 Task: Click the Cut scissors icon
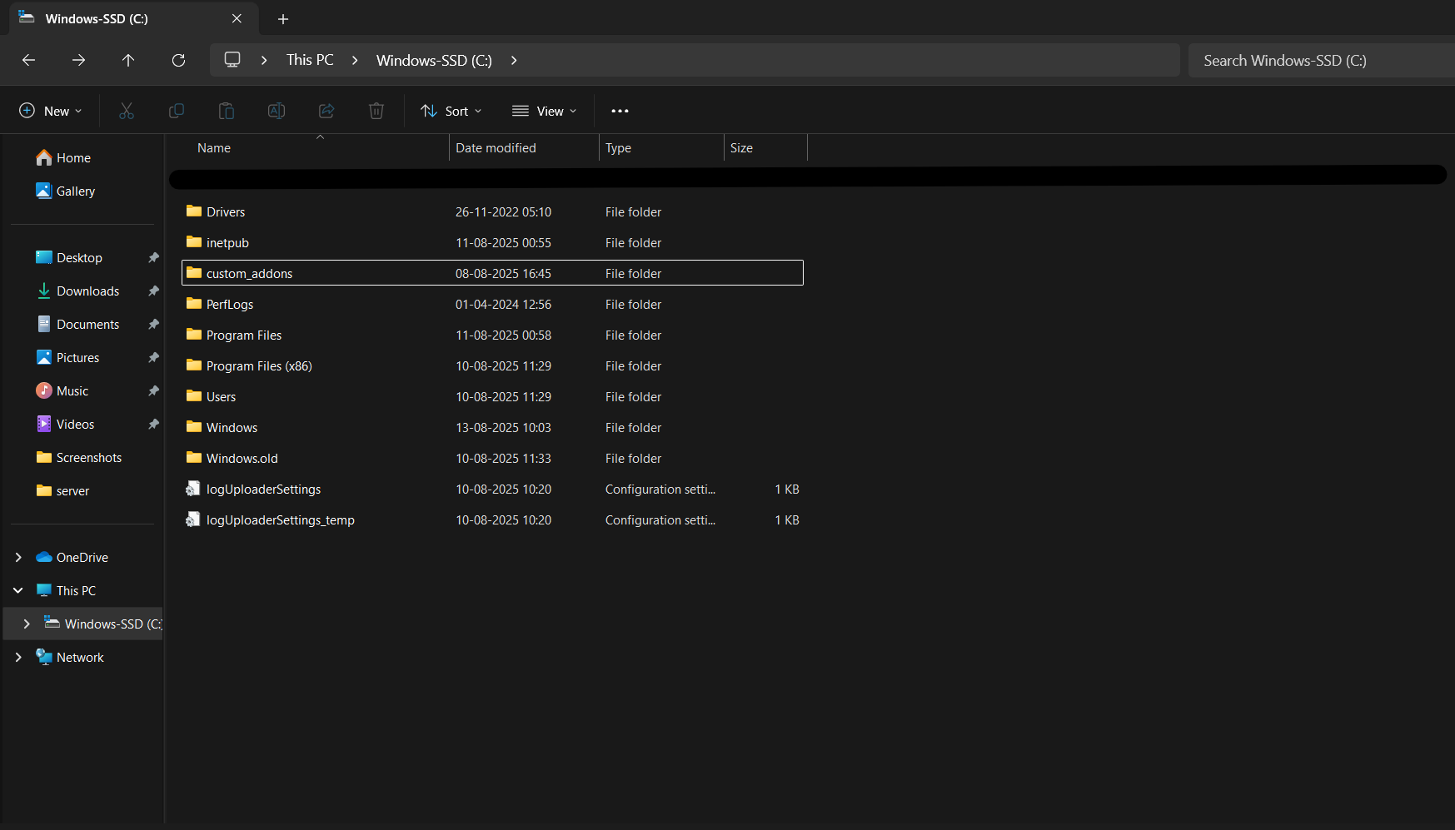tap(127, 111)
